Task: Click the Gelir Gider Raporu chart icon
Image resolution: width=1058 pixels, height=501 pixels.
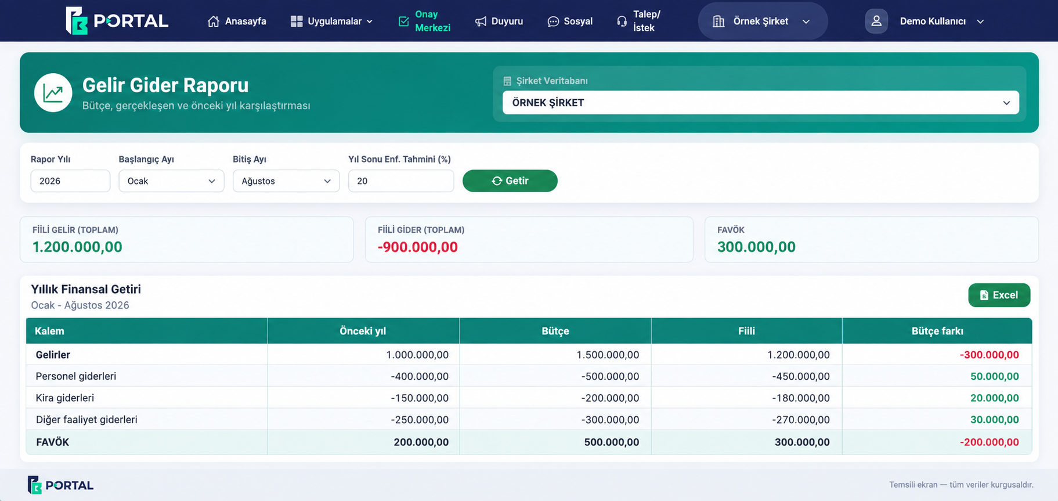Action: 53,93
